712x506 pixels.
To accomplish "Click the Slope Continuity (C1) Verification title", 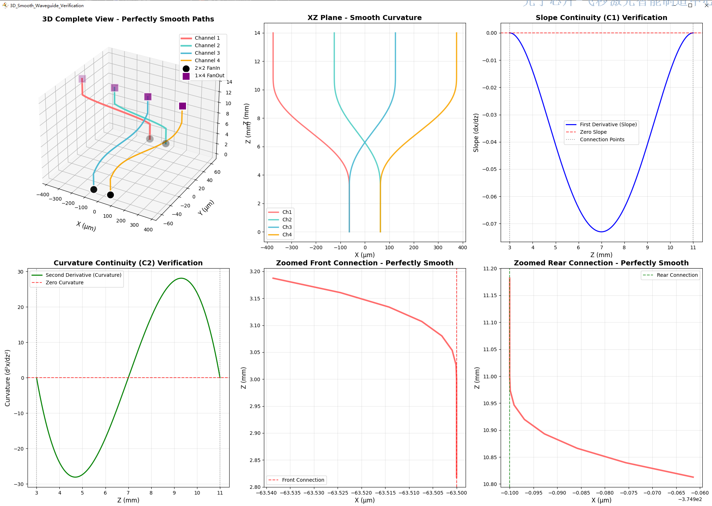I will (x=601, y=18).
